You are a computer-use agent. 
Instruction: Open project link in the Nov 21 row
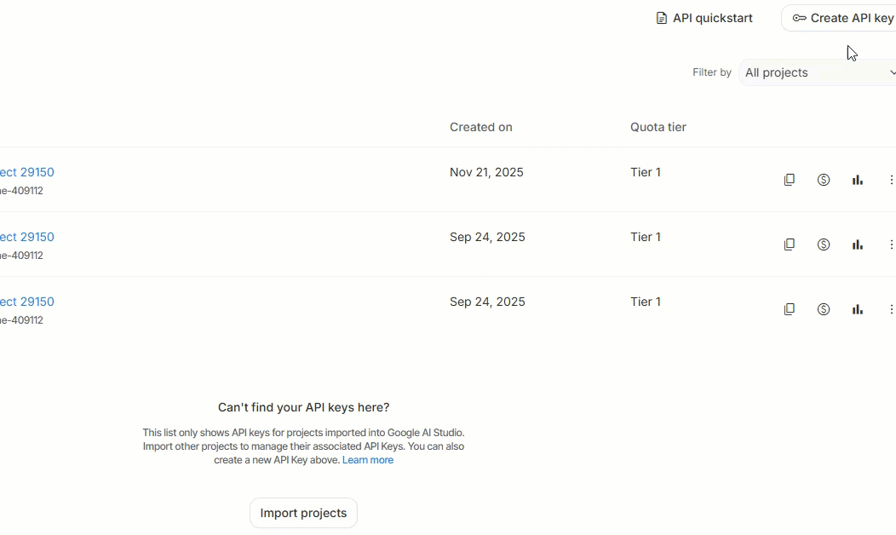(26, 172)
